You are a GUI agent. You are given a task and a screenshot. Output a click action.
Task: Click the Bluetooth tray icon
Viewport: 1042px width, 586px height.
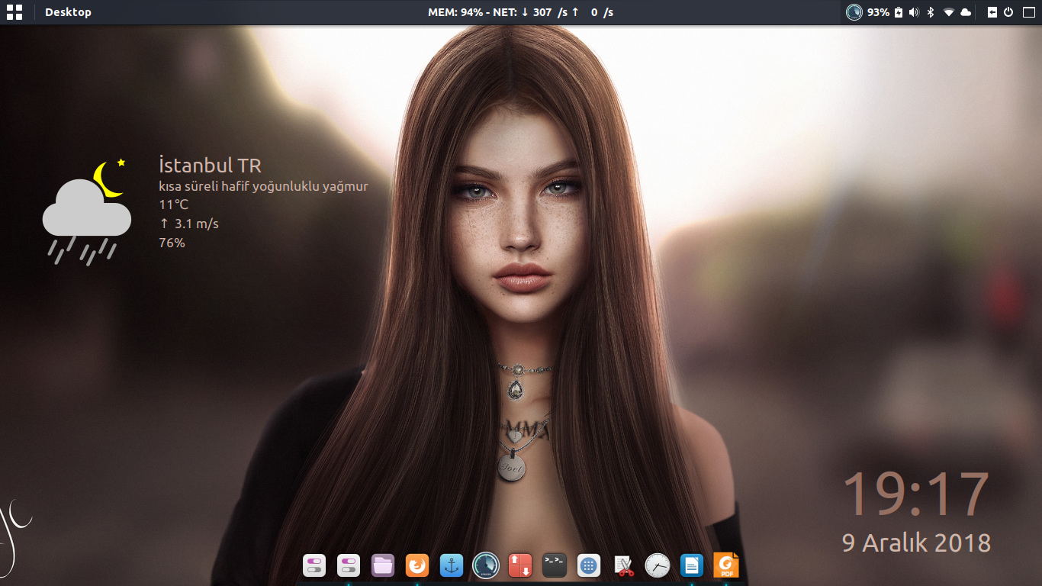931,12
